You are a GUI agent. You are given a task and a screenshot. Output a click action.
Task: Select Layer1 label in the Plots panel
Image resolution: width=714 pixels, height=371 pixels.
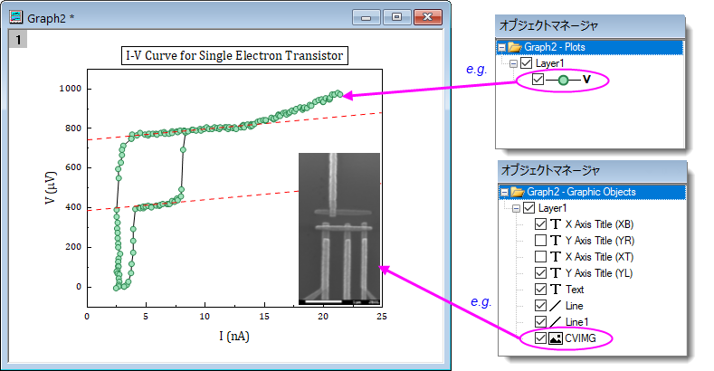(x=549, y=63)
